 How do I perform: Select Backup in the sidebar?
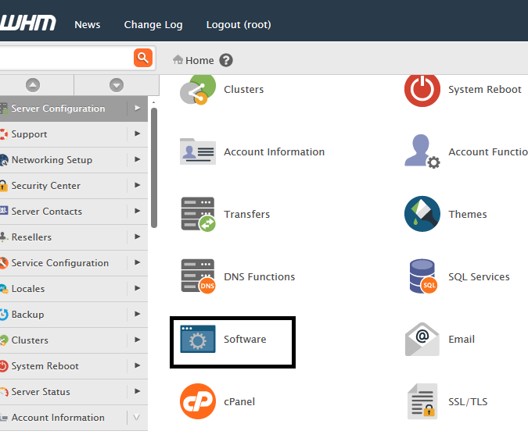coord(27,315)
